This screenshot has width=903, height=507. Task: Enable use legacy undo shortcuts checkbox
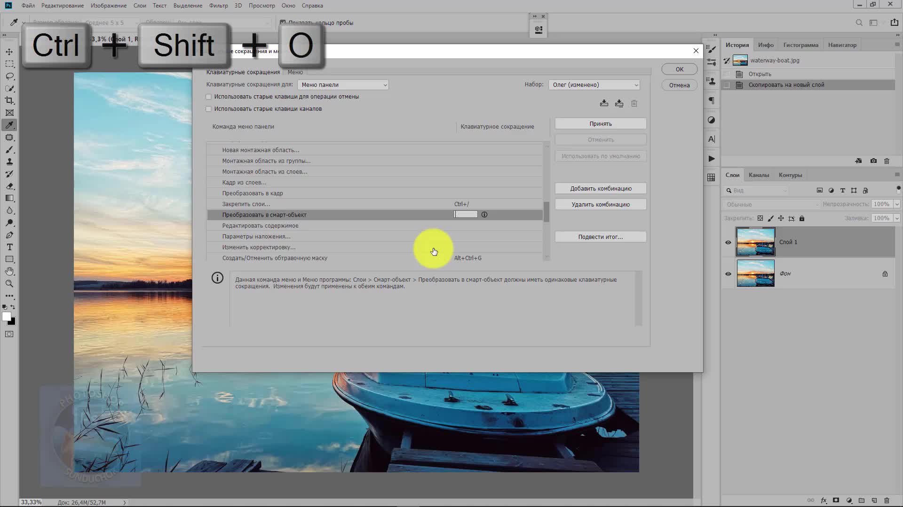[208, 97]
